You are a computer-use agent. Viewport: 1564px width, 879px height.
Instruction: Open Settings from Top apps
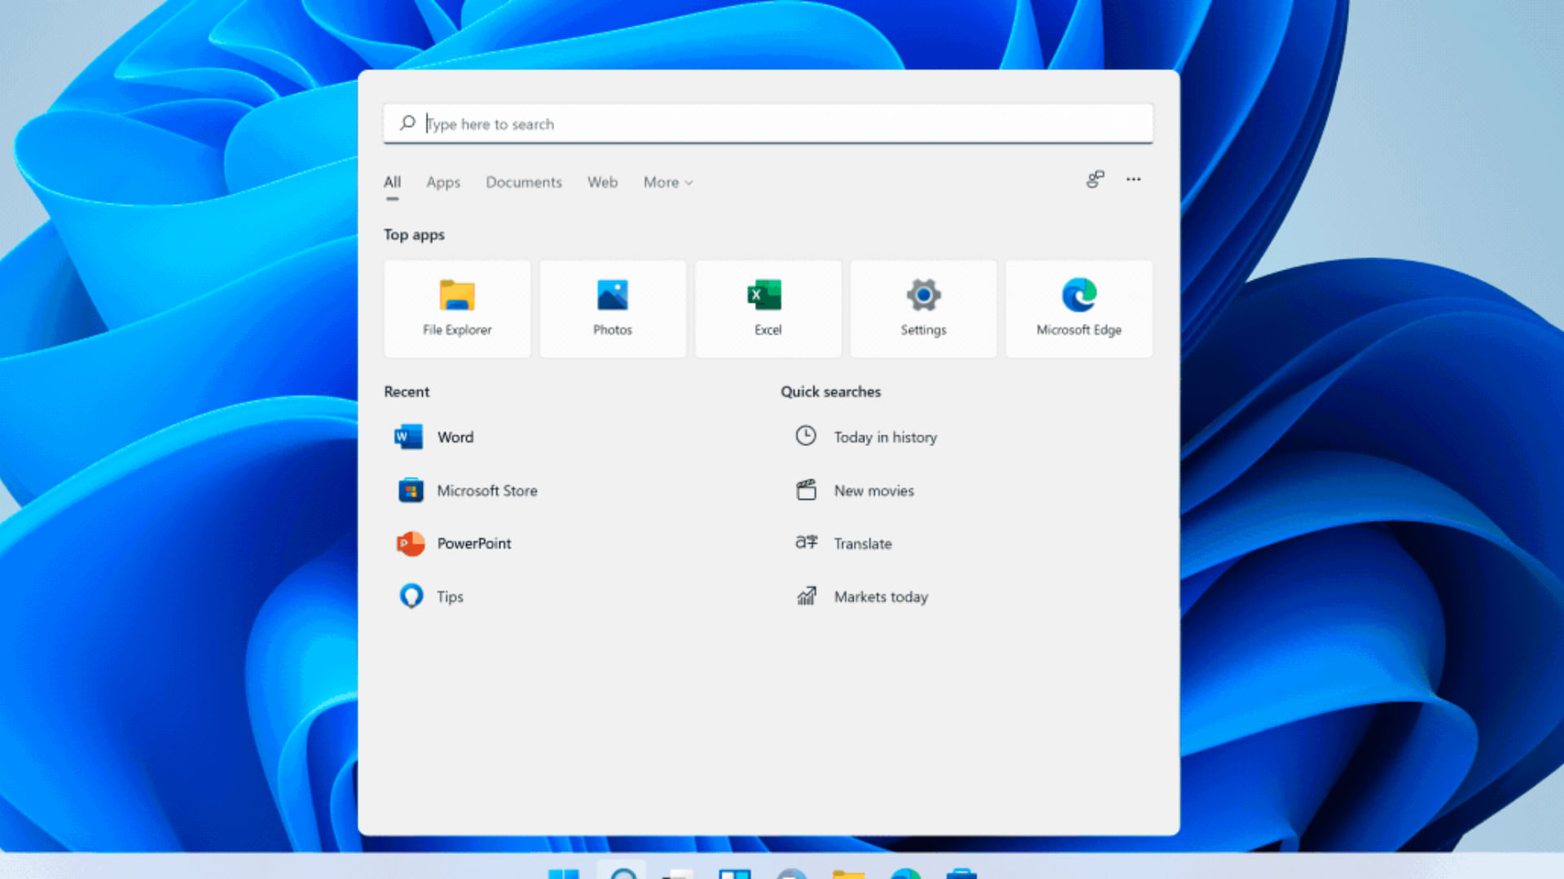coord(923,308)
